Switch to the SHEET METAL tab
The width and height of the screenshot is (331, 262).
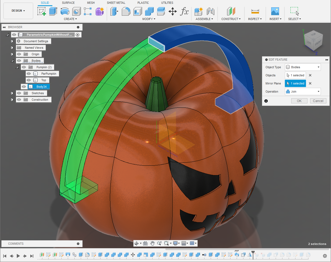116,3
